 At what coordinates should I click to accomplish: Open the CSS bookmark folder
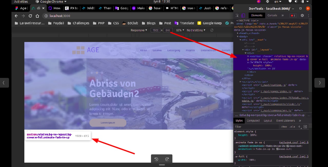(114, 23)
